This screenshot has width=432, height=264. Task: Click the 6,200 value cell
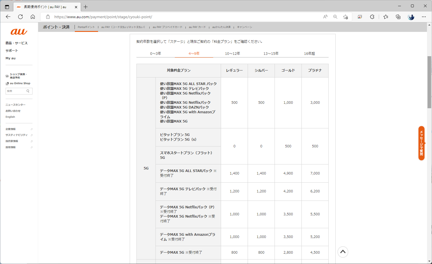point(315,191)
